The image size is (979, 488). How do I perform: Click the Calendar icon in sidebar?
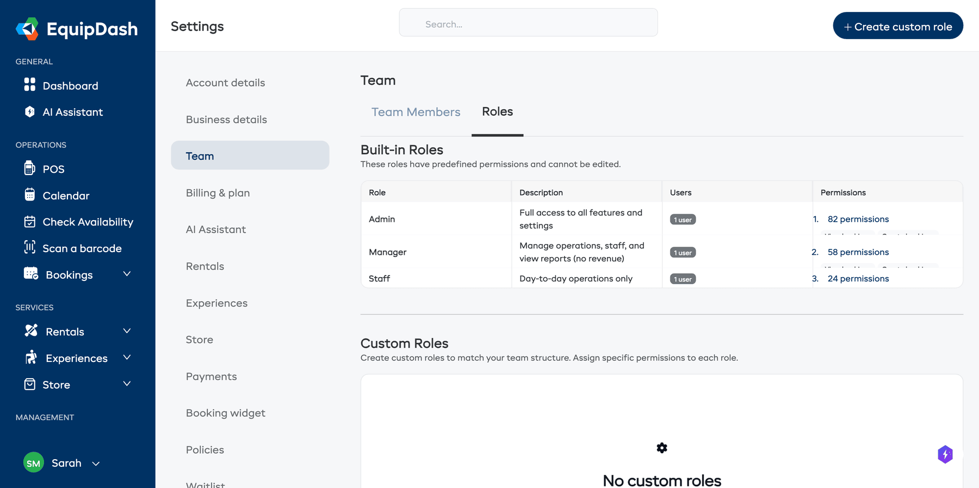30,195
